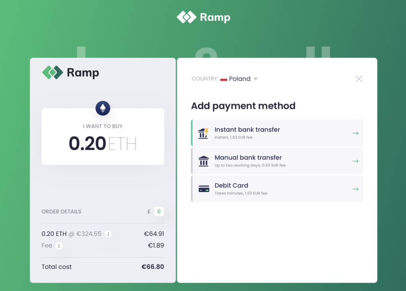
Task: Open the Fee info icon
Action: point(59,246)
